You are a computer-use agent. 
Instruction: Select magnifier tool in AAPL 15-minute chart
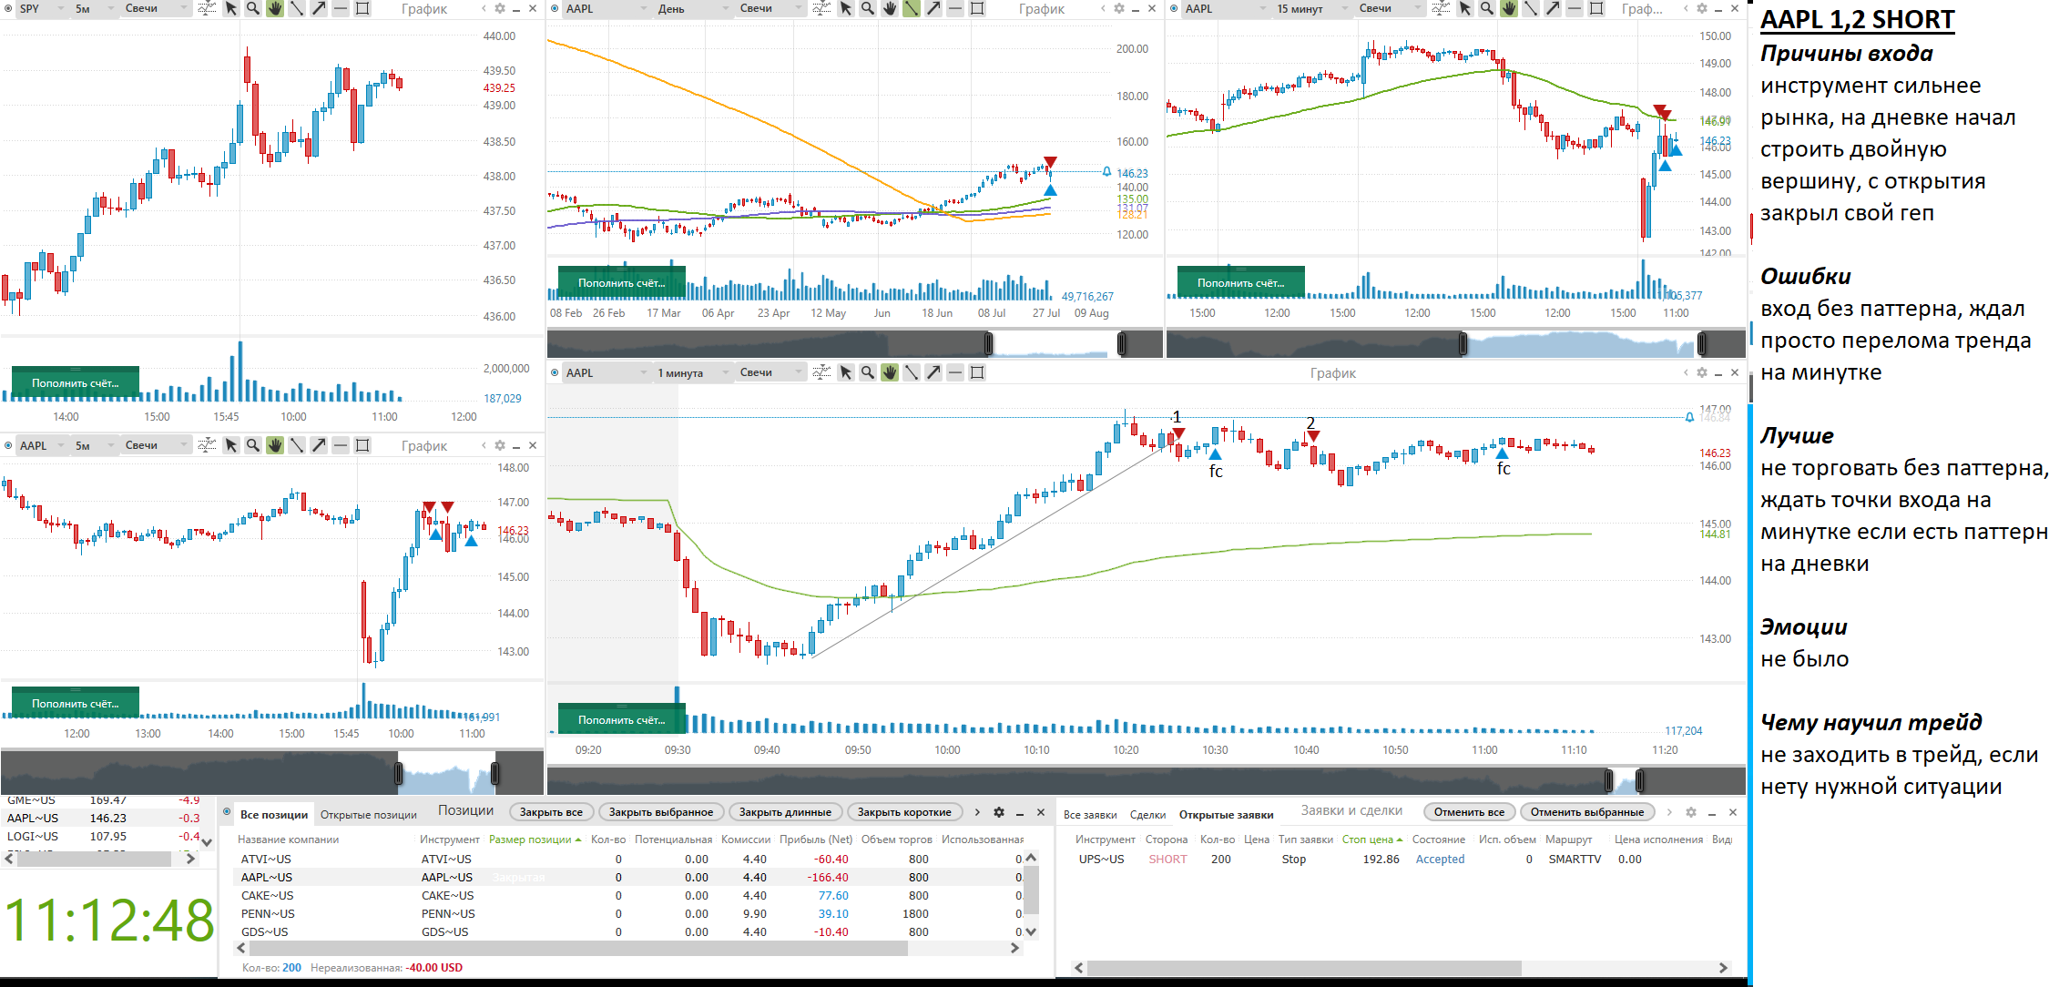click(x=1487, y=8)
